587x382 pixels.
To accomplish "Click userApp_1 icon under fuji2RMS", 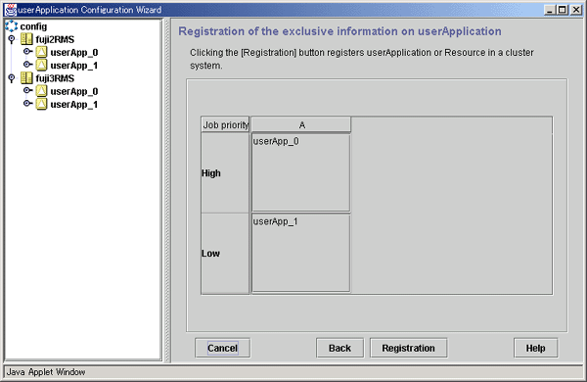I will click(x=41, y=65).
